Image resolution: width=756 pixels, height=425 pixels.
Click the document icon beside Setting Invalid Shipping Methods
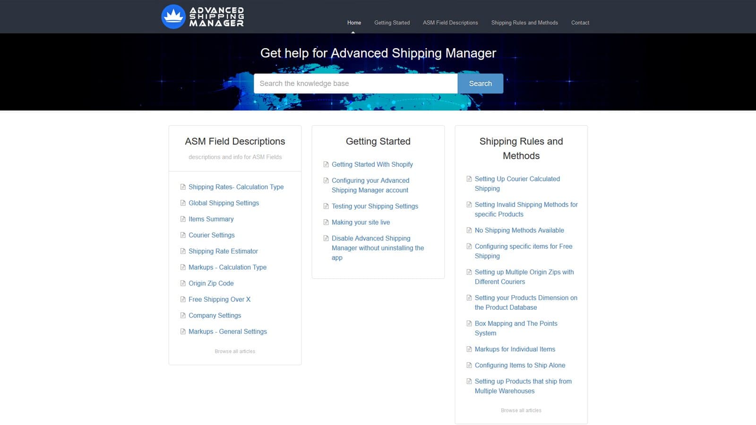[469, 204]
